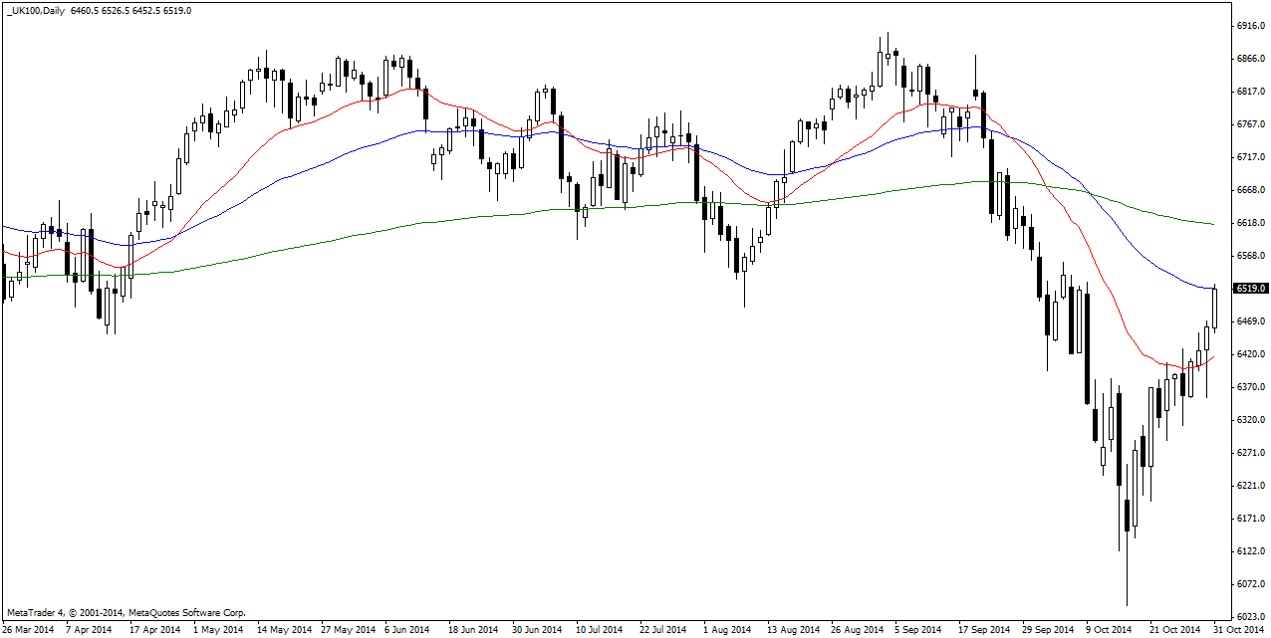Select the 9 Oct 2014 date label

click(1108, 630)
